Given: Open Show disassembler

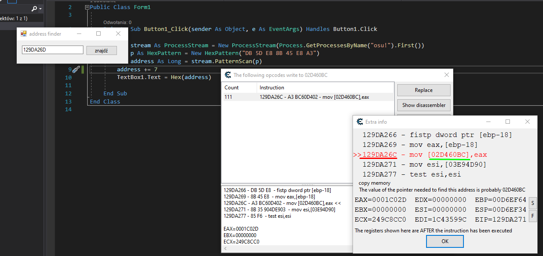Looking at the screenshot, I should tap(423, 105).
